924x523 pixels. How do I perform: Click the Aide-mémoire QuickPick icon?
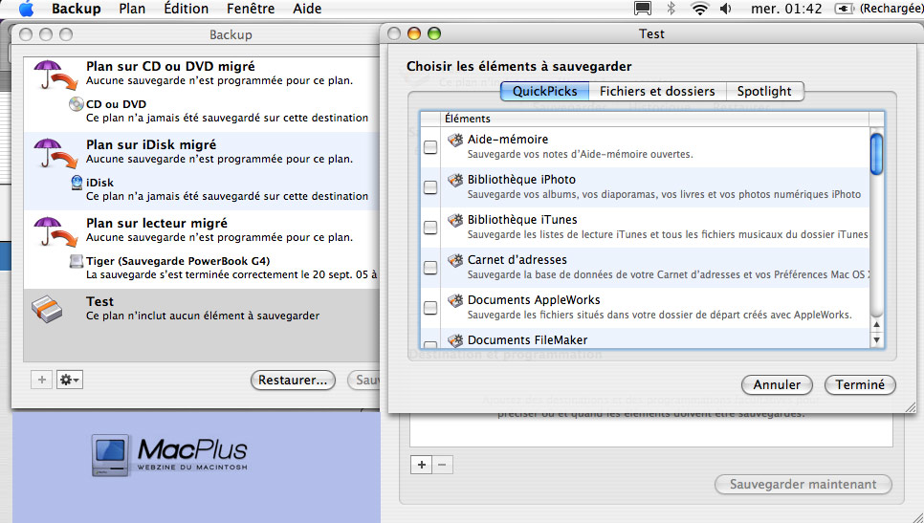pyautogui.click(x=455, y=140)
